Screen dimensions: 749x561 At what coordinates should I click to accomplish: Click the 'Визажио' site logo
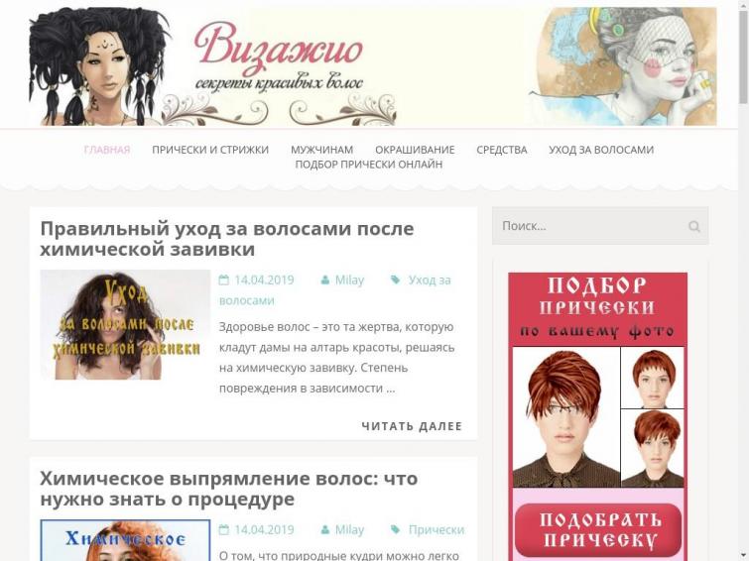279,57
